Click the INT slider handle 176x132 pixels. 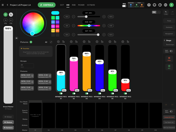tap(86, 17)
